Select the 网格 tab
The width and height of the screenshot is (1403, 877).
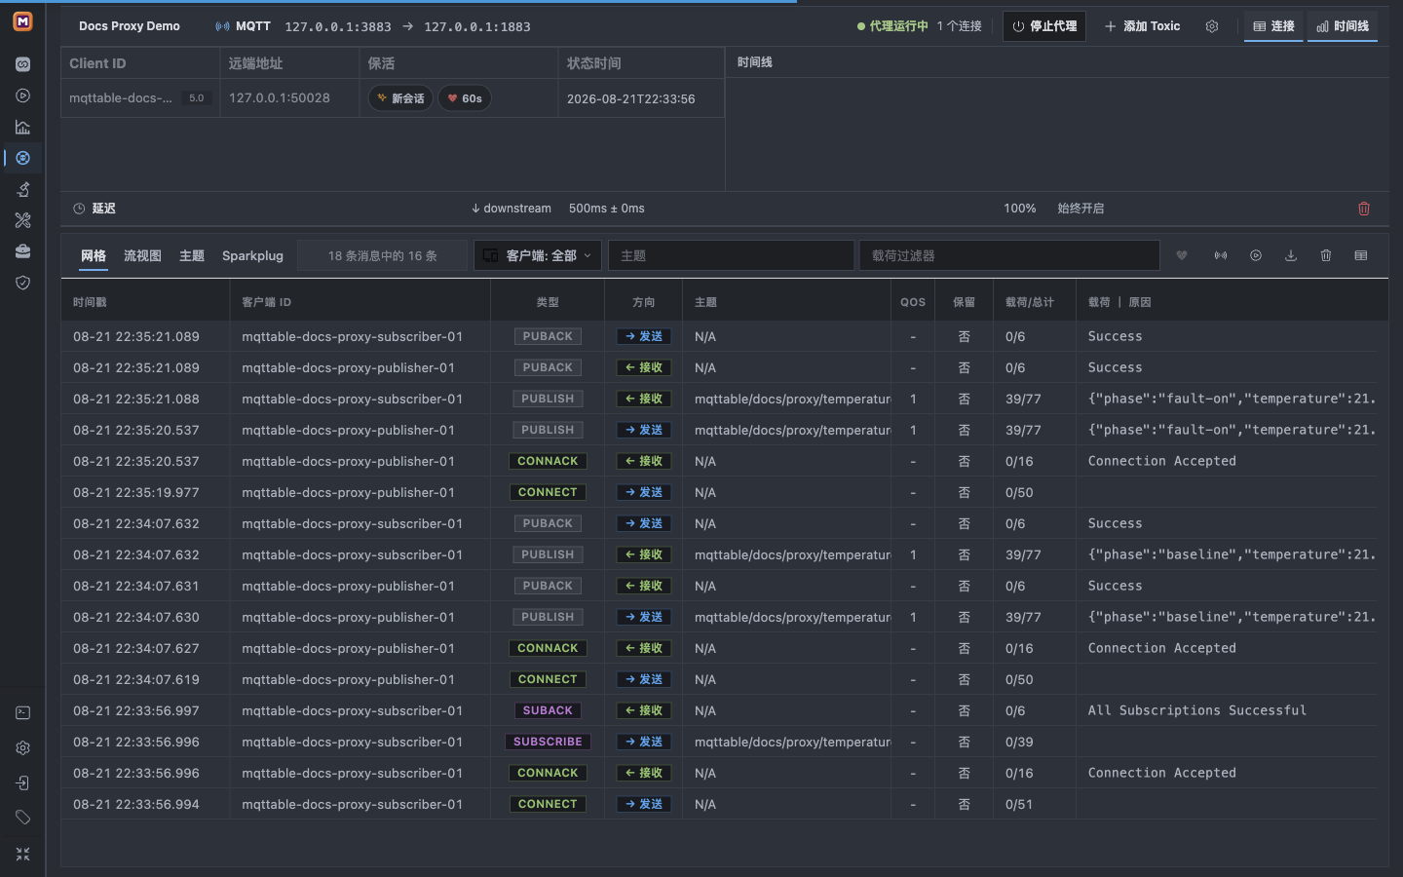tap(94, 255)
